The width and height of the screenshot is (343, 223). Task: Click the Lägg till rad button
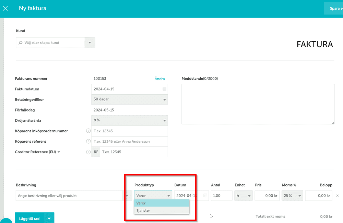pyautogui.click(x=29, y=219)
